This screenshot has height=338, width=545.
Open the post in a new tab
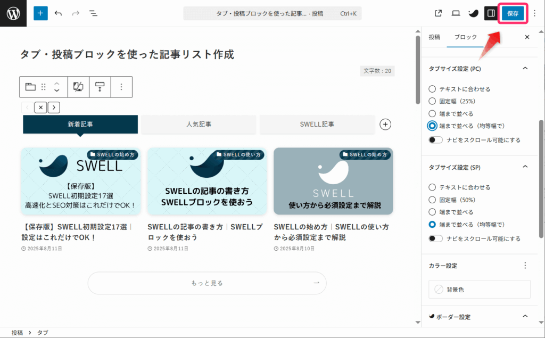pyautogui.click(x=438, y=13)
